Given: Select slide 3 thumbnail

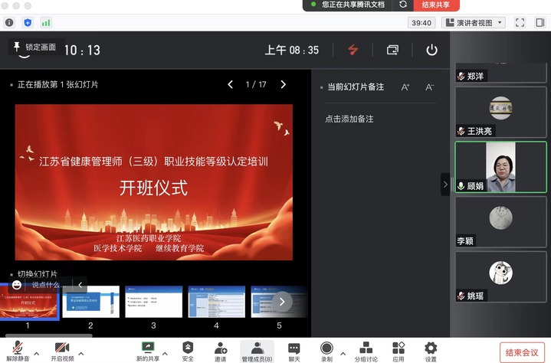Looking at the screenshot, I should [x=153, y=302].
